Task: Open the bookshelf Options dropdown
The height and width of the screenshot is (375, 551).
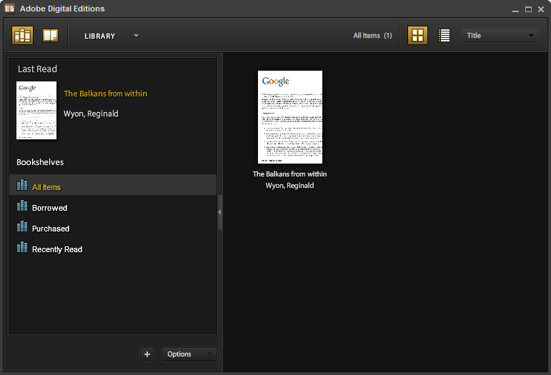Action: [189, 354]
